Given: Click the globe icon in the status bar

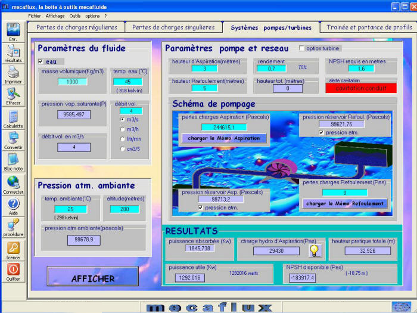Looking at the screenshot, I should (x=402, y=307).
